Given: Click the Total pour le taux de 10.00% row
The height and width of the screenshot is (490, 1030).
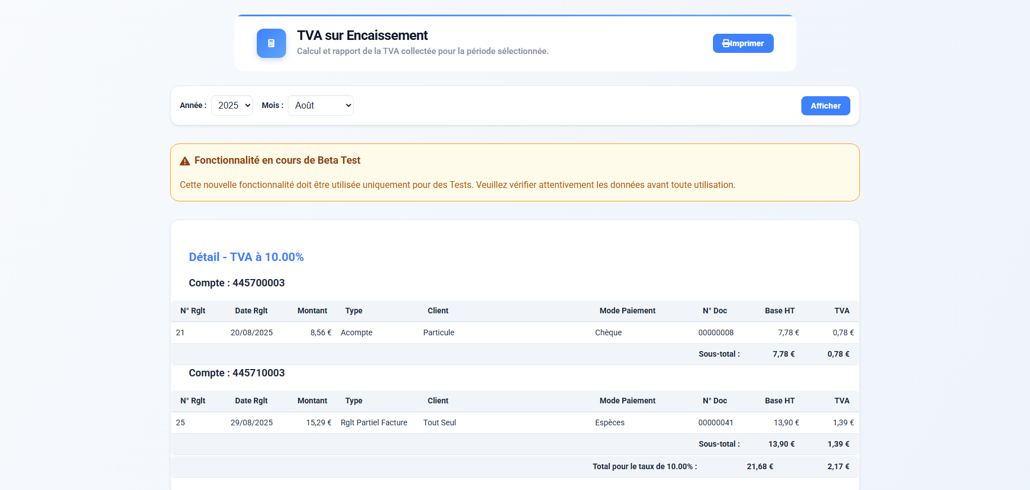Looking at the screenshot, I should pos(644,466).
